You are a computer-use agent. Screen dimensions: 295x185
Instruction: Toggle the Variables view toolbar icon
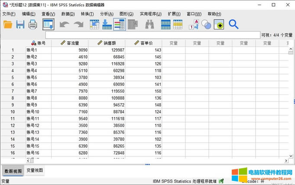120,25
